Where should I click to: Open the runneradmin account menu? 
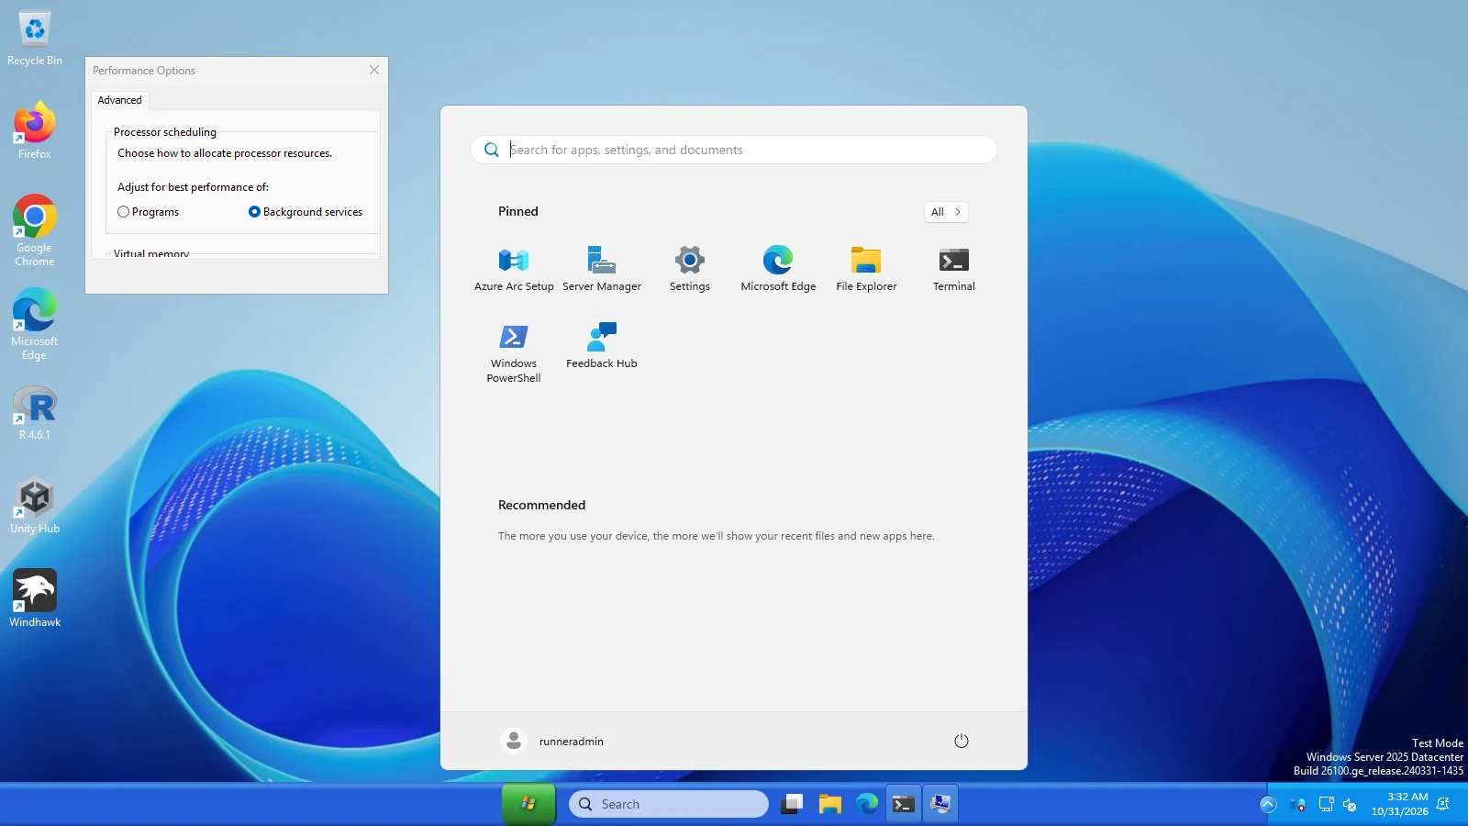tap(552, 741)
